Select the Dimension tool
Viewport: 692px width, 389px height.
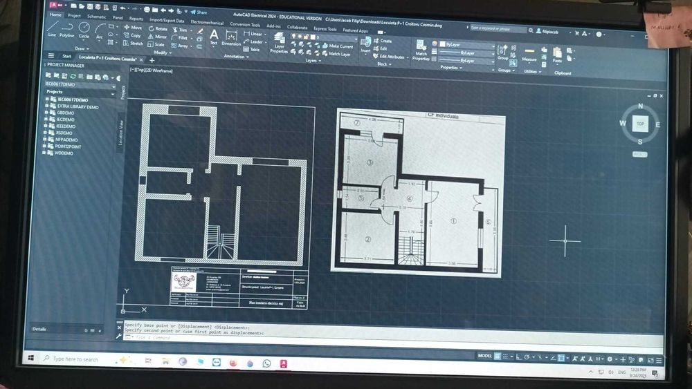point(231,38)
